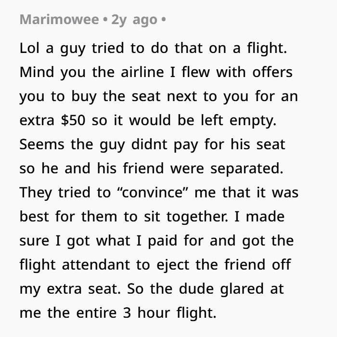The height and width of the screenshot is (337, 337).
Task: Click the word 'airline' in second line
Action: click(143, 72)
